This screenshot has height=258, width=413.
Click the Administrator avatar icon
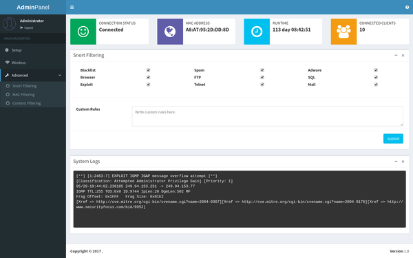(9, 23)
